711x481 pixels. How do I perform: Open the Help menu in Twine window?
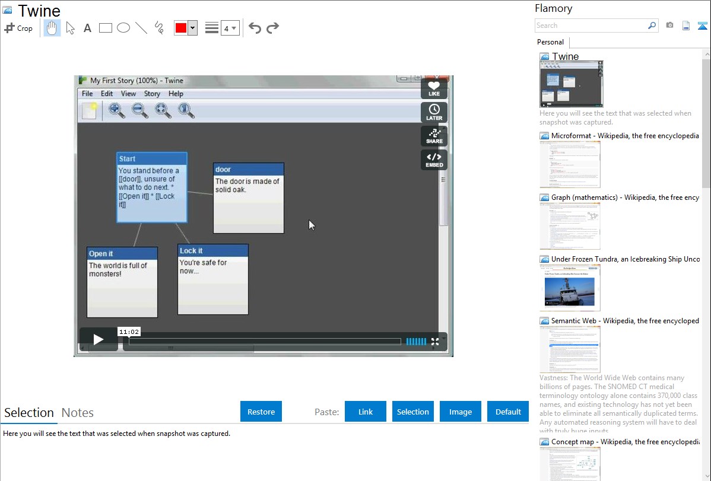pos(176,94)
